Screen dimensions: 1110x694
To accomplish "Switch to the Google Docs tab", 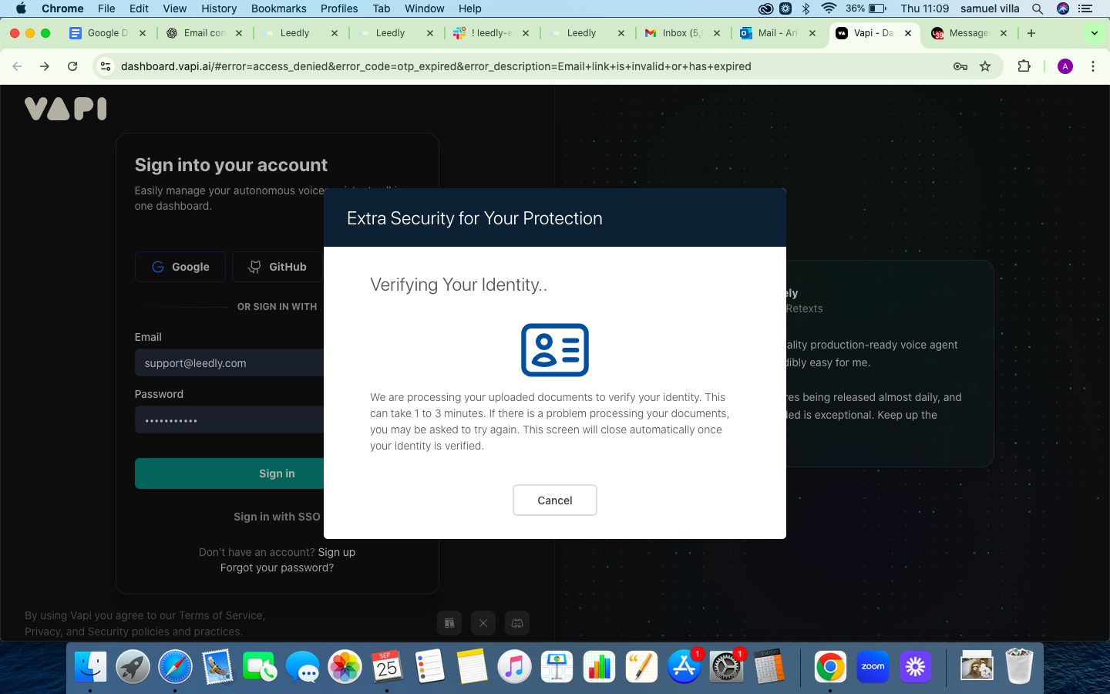I will pos(107,33).
